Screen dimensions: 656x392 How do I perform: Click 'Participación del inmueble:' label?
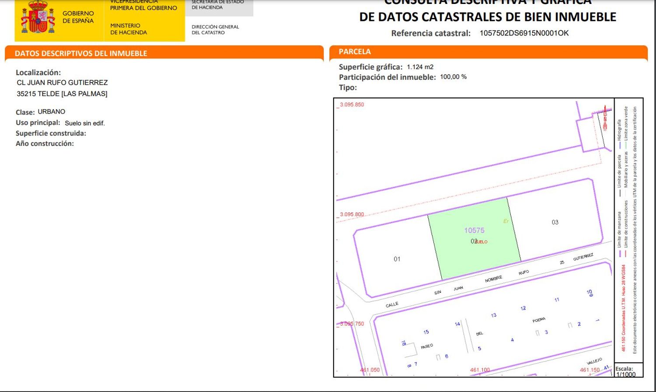(387, 77)
